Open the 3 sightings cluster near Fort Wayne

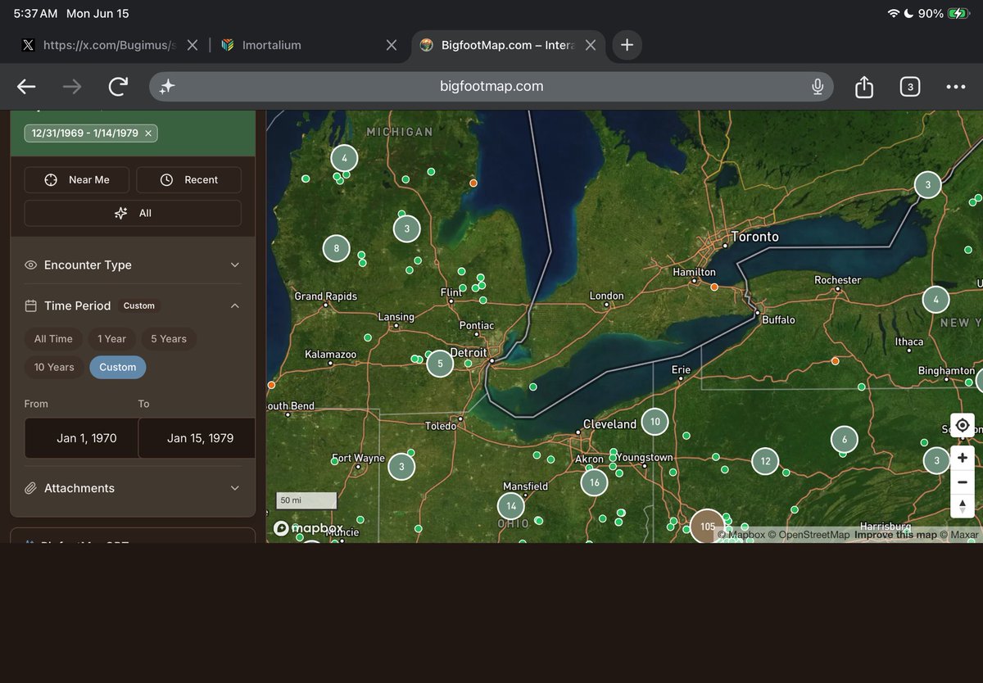click(401, 467)
